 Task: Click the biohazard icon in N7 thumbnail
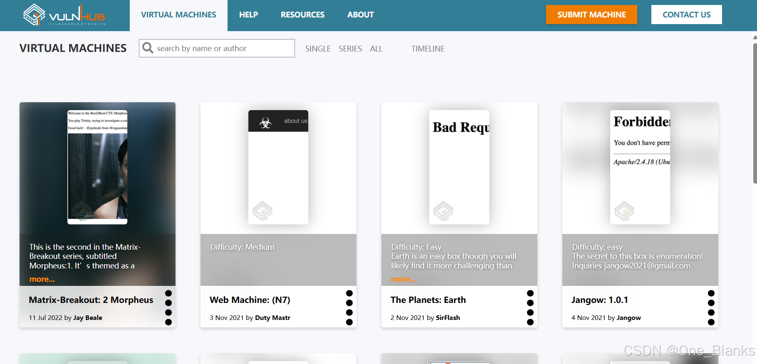pos(265,123)
